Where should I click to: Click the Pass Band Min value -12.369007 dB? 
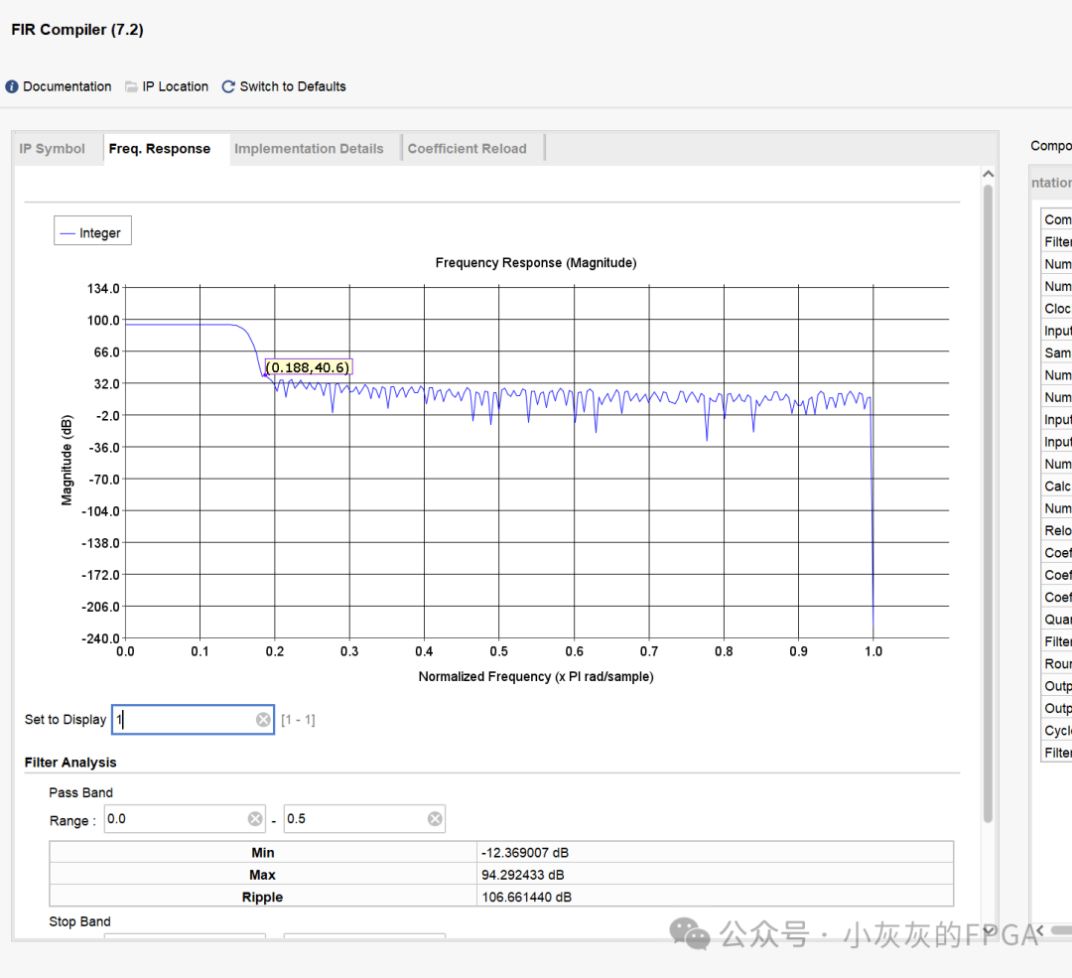[x=525, y=853]
